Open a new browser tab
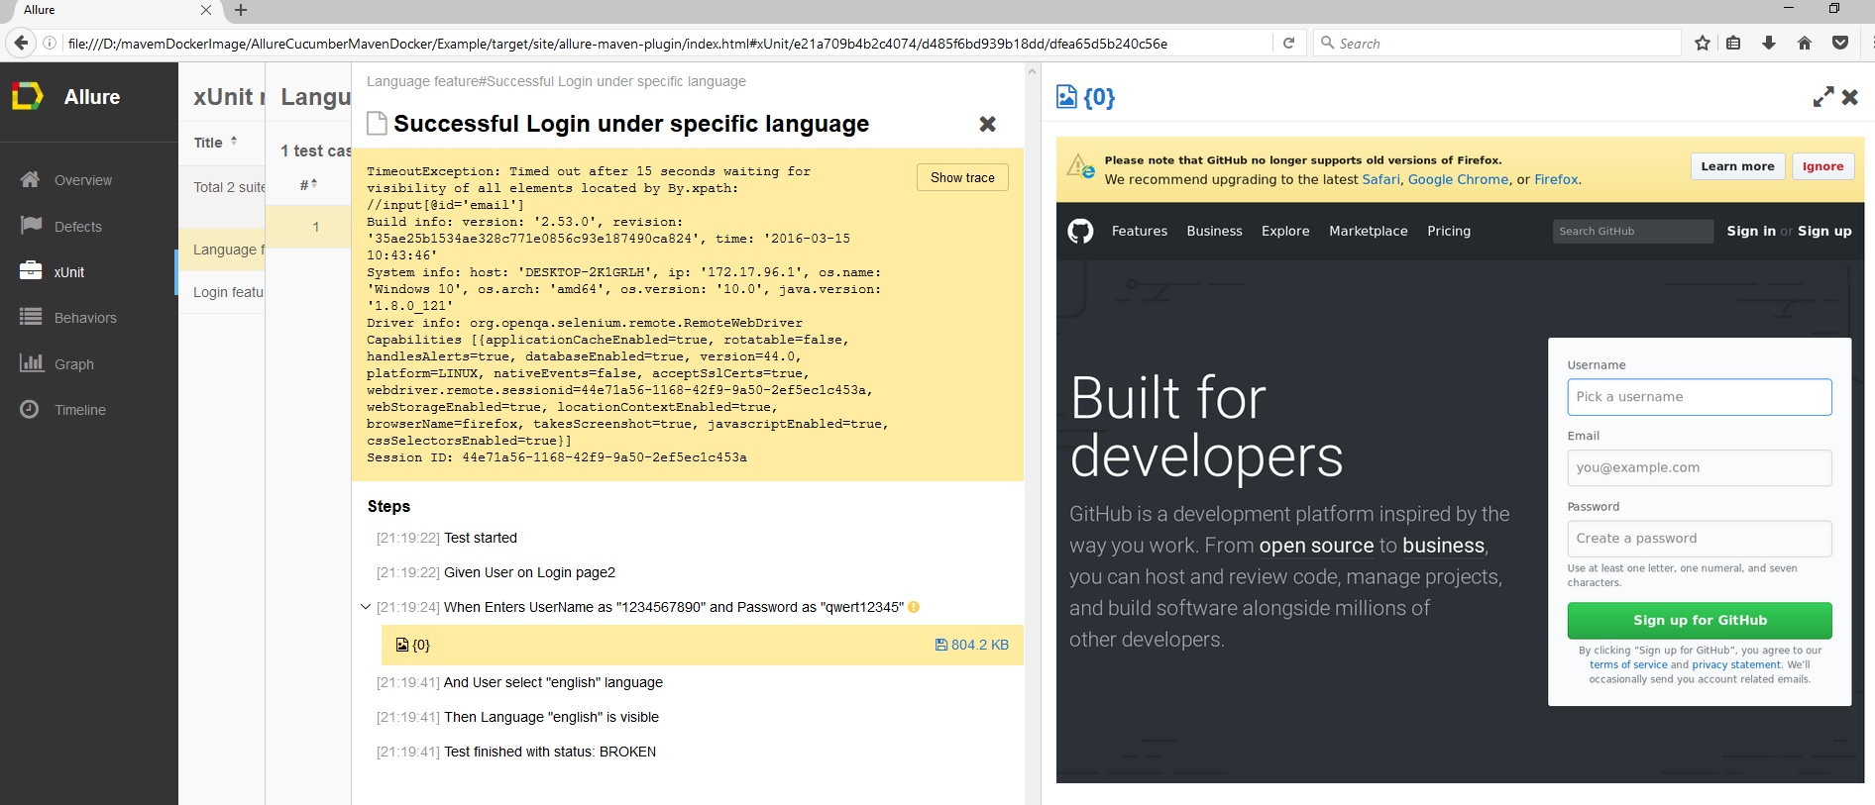 click(x=241, y=10)
